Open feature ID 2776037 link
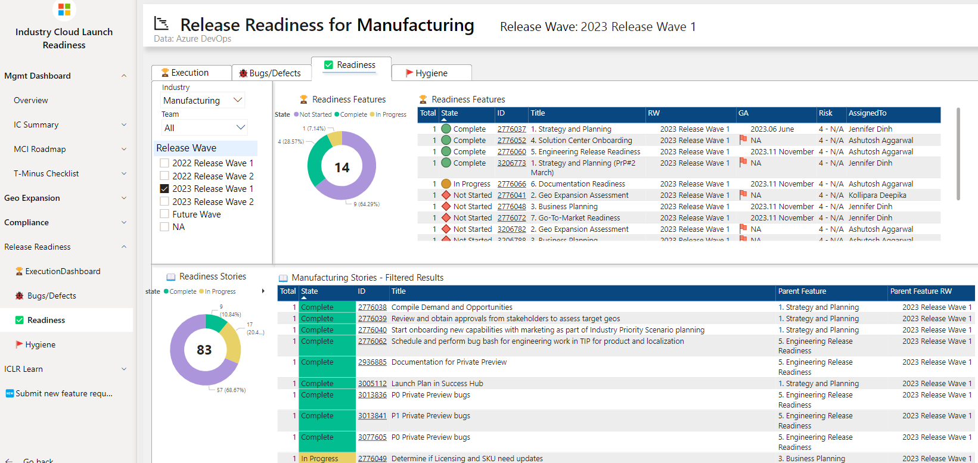This screenshot has width=978, height=463. 511,129
